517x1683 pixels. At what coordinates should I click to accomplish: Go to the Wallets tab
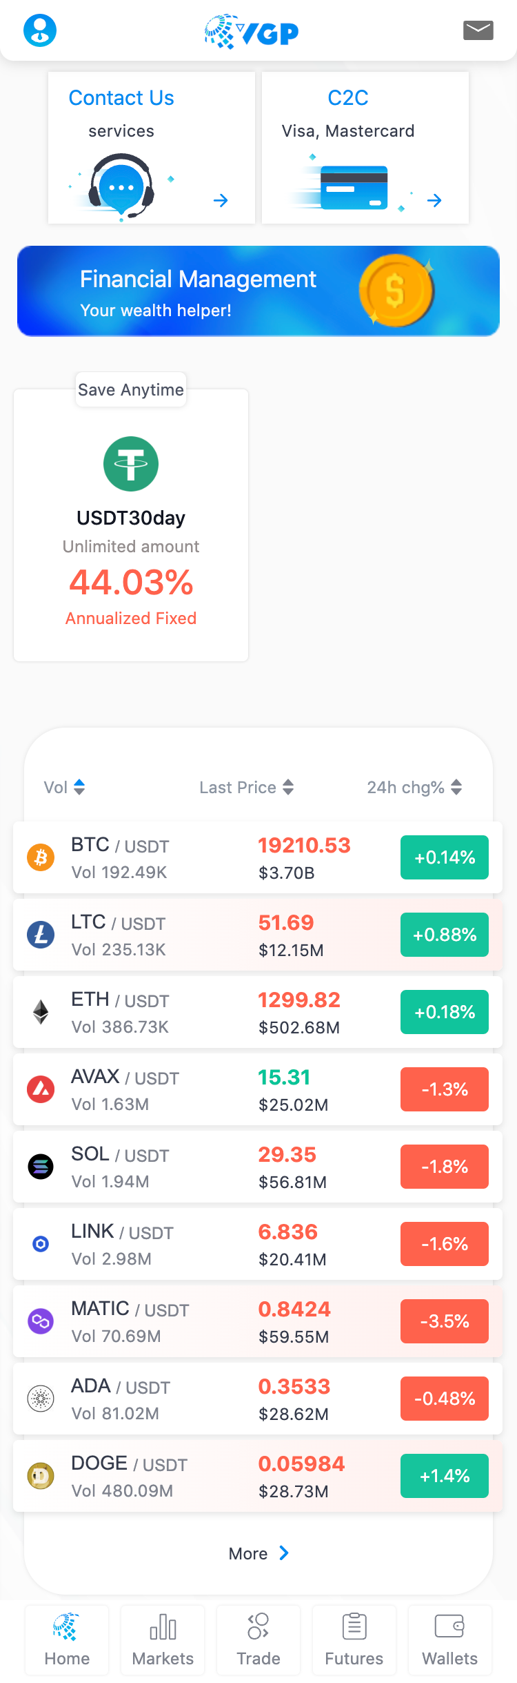[x=449, y=1640]
